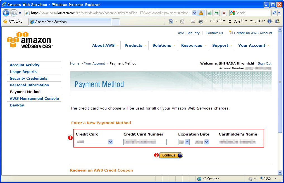Open the recent pages history dropdown arrow
Viewport: 284px width, 183px height.
20,13
